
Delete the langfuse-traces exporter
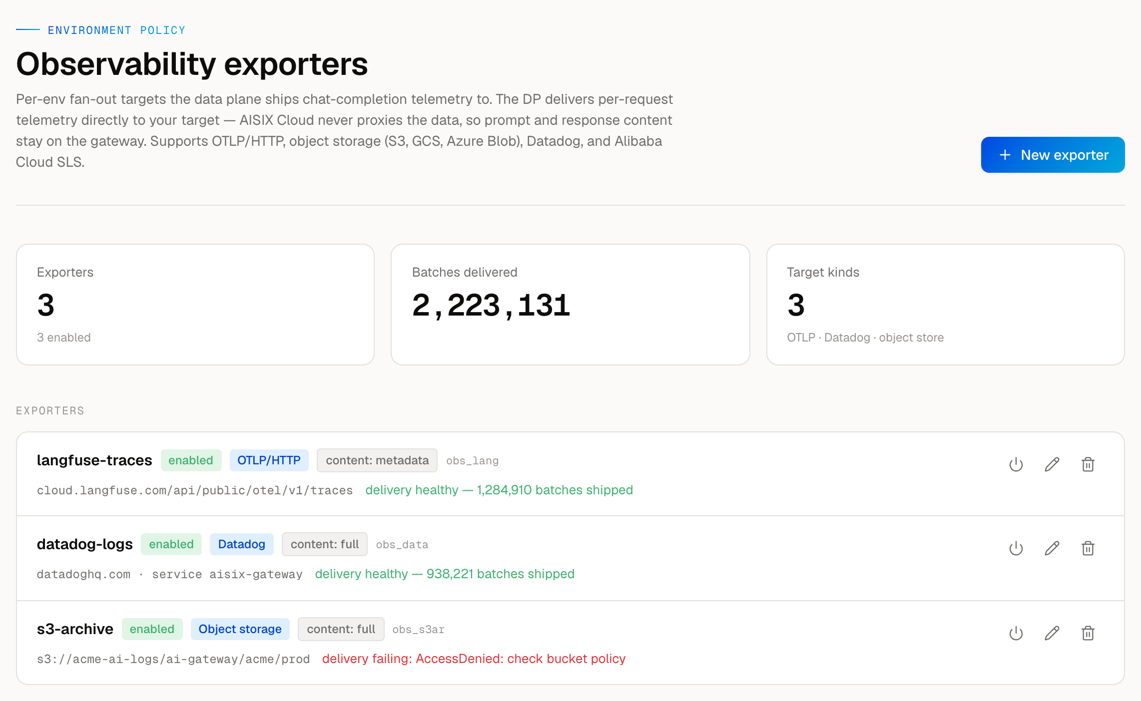tap(1088, 464)
